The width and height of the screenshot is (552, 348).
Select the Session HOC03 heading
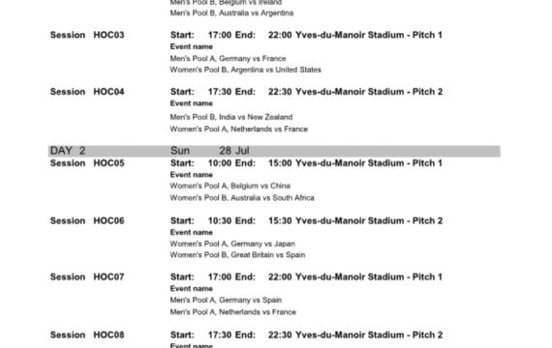[x=87, y=35]
